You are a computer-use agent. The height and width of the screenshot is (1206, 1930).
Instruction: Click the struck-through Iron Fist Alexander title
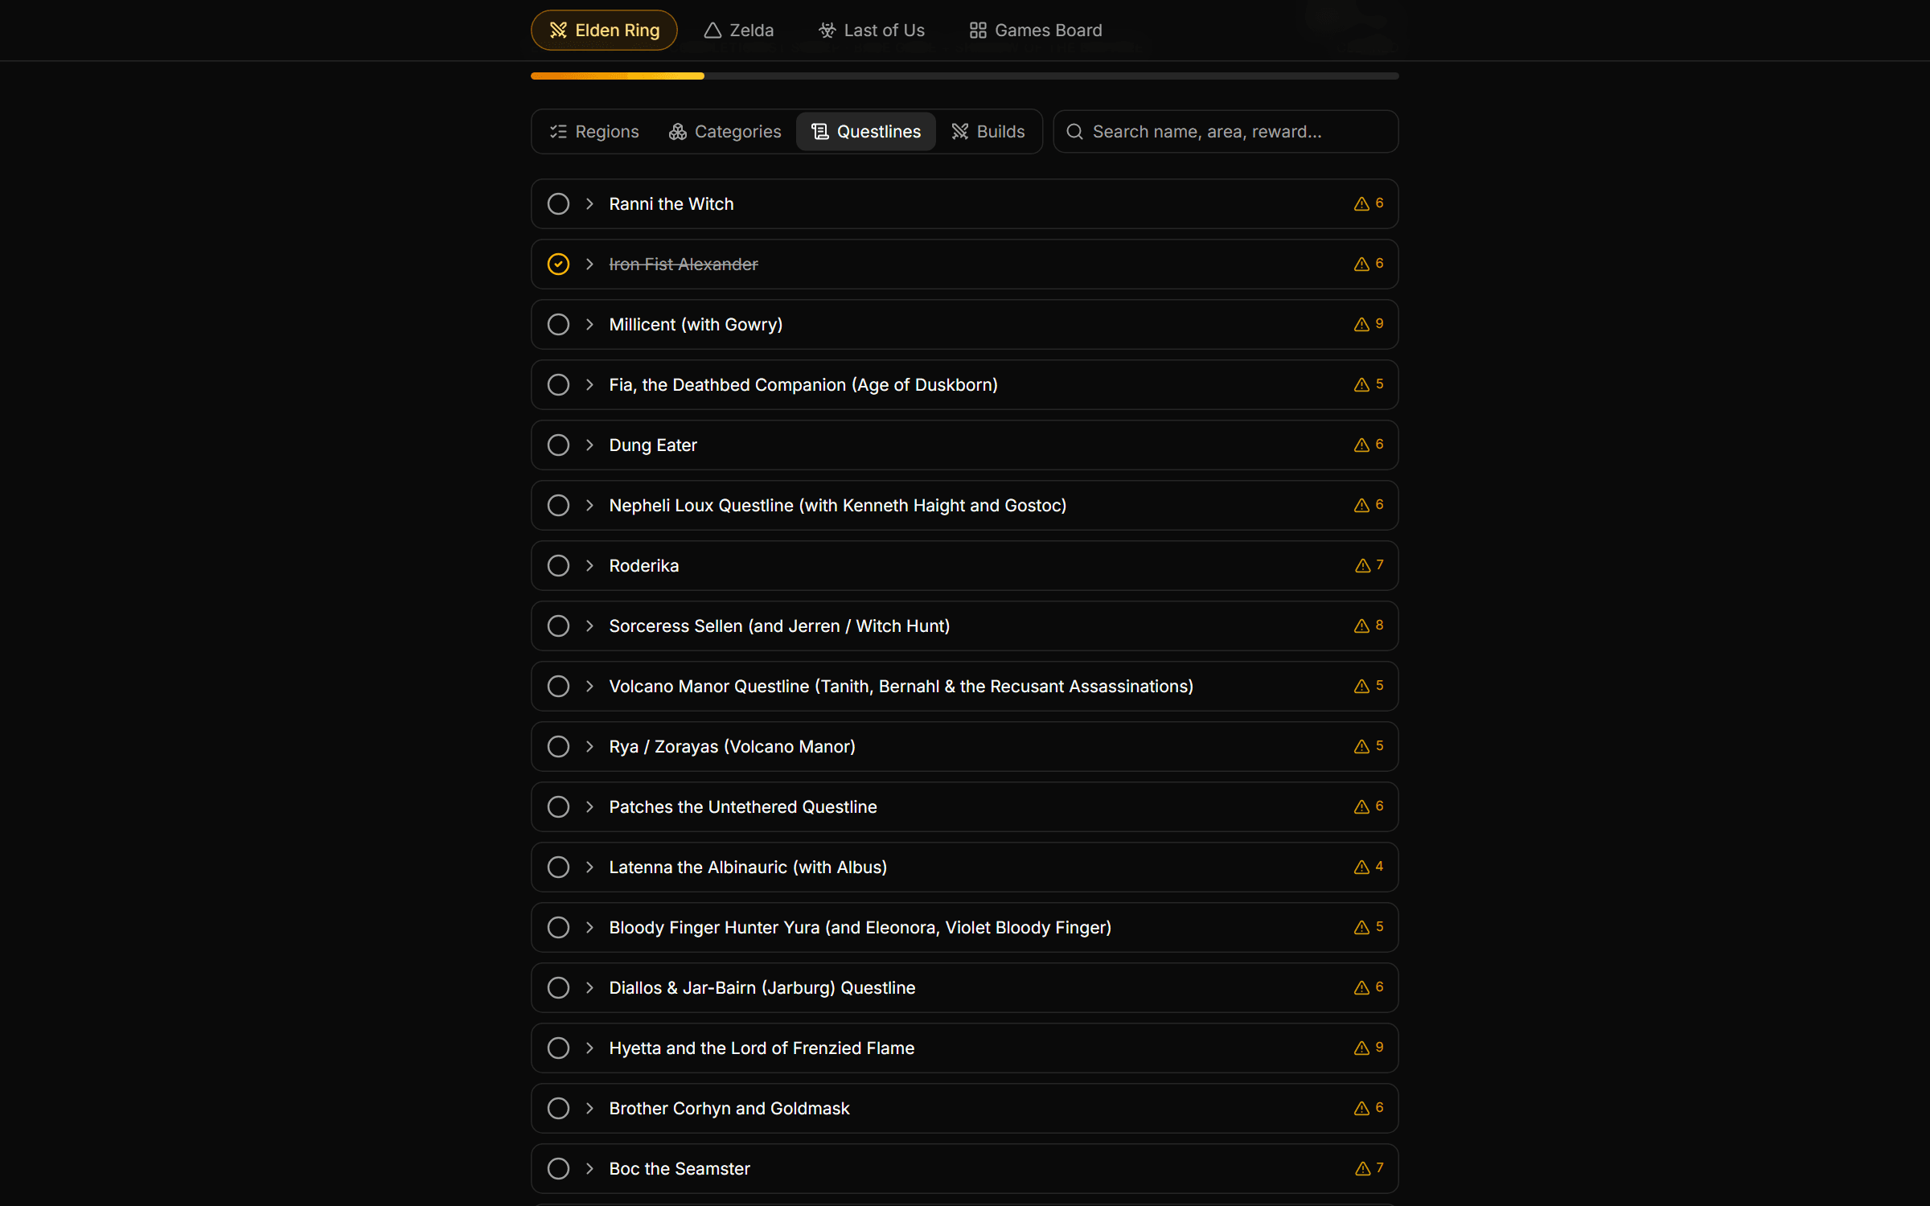pos(684,265)
